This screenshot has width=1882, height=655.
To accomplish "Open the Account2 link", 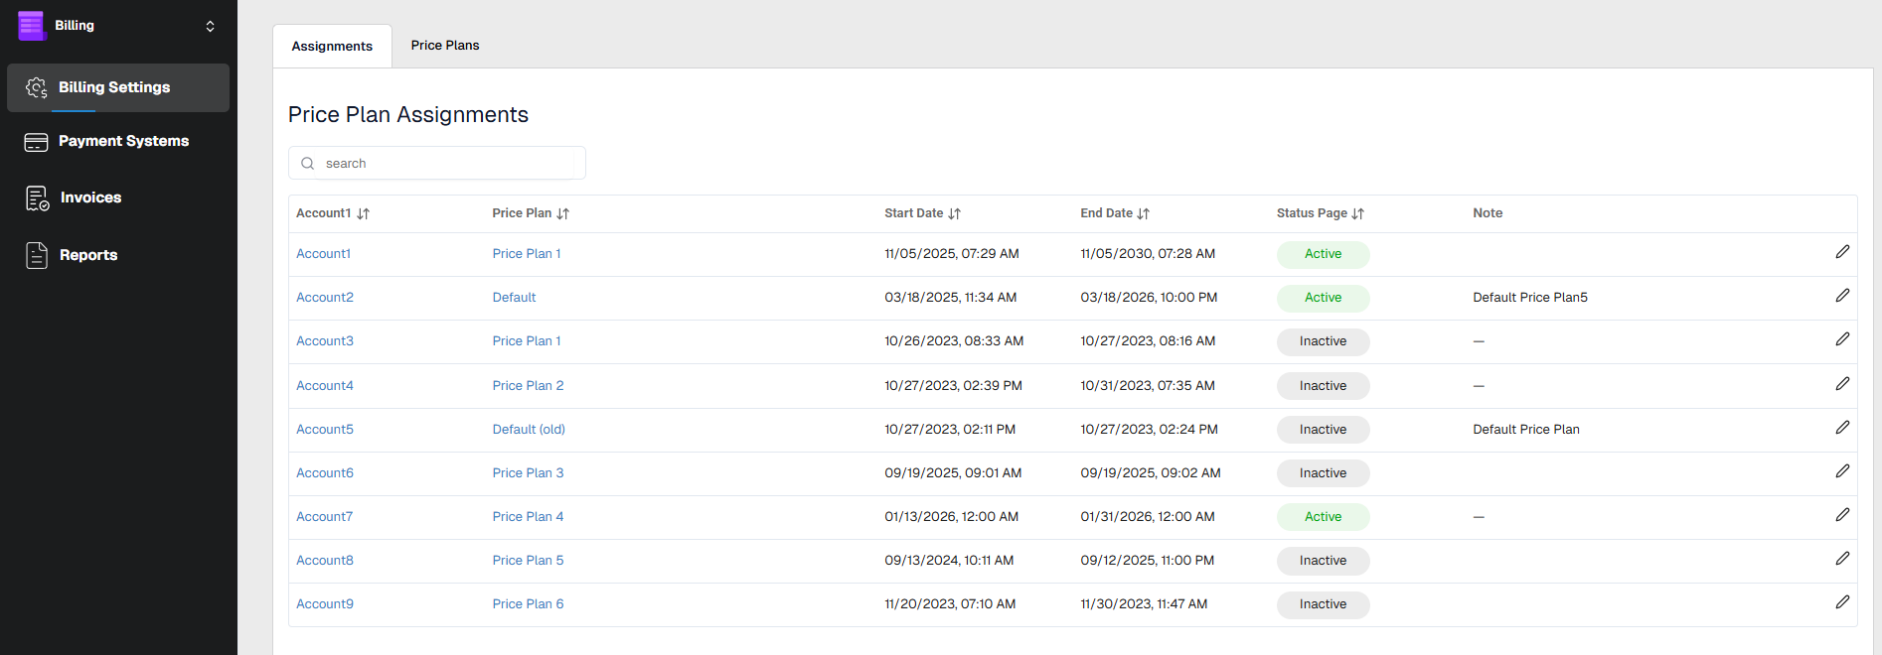I will 325,298.
